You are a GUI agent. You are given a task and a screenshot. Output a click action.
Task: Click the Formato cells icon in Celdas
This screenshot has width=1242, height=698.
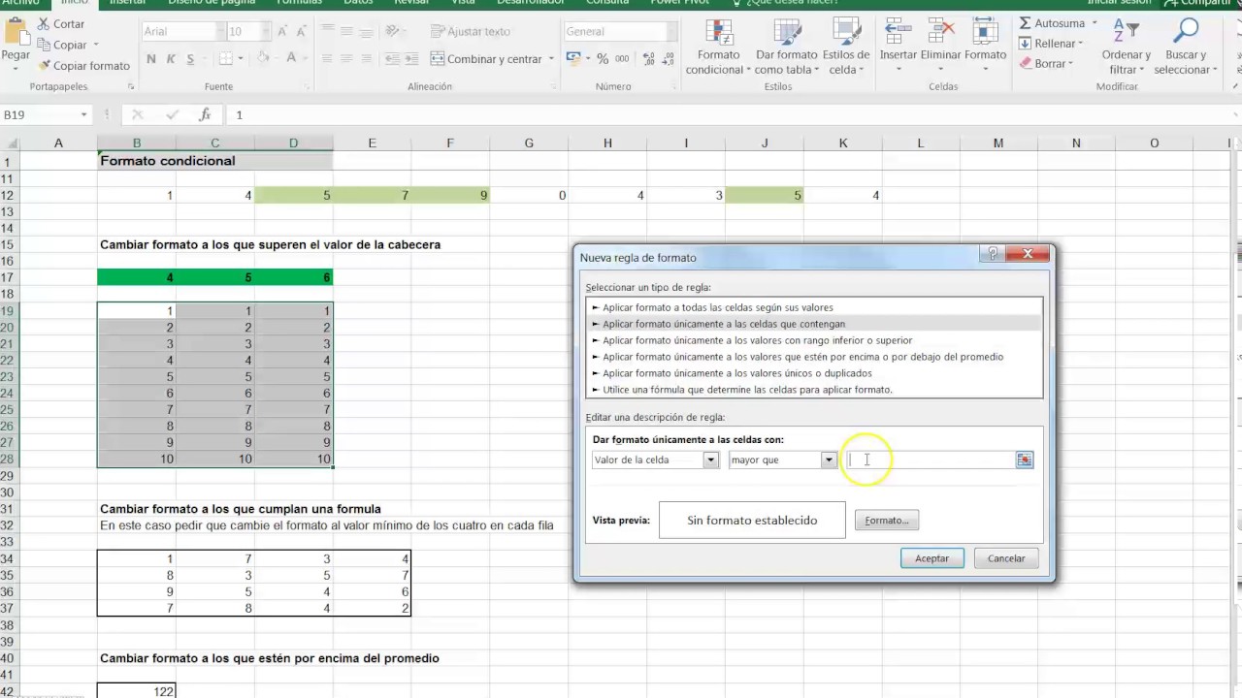985,33
